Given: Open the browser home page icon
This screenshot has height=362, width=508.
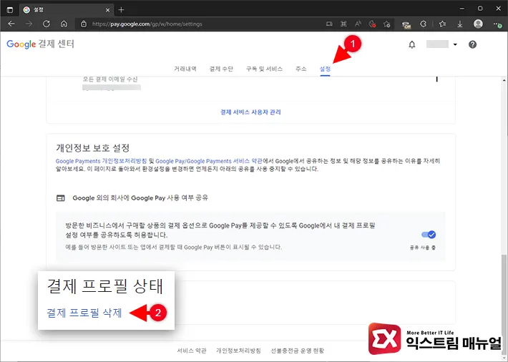Looking at the screenshot, I should (64, 24).
